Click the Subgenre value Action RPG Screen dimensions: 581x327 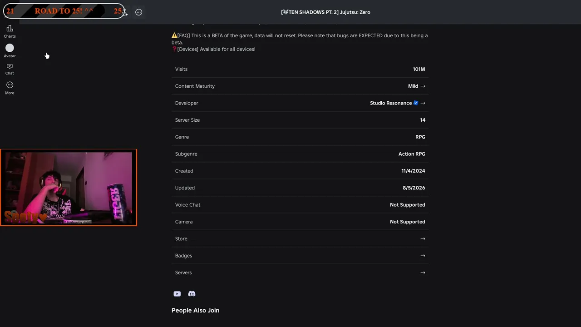(x=412, y=154)
